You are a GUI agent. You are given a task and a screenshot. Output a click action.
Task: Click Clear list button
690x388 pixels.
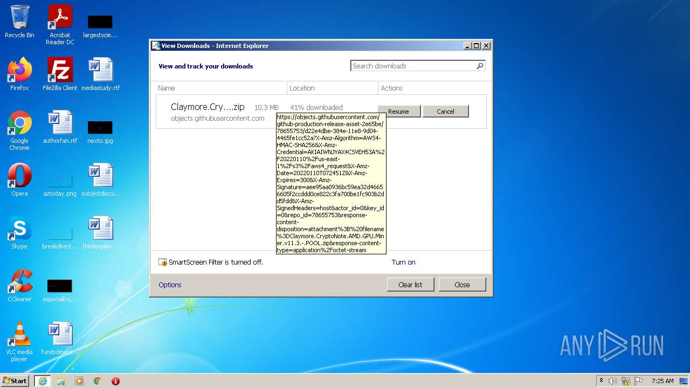[410, 285]
